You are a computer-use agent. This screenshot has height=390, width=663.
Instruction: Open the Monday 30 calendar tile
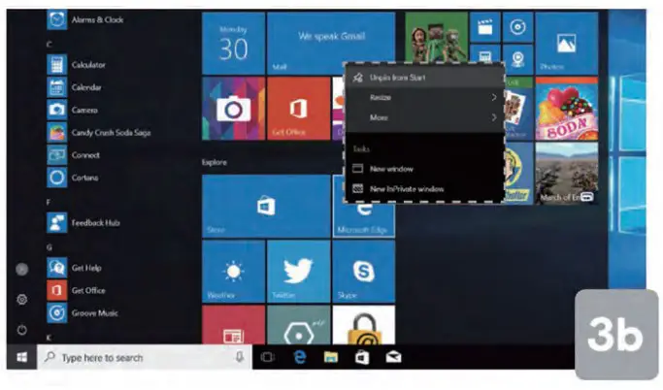point(234,43)
